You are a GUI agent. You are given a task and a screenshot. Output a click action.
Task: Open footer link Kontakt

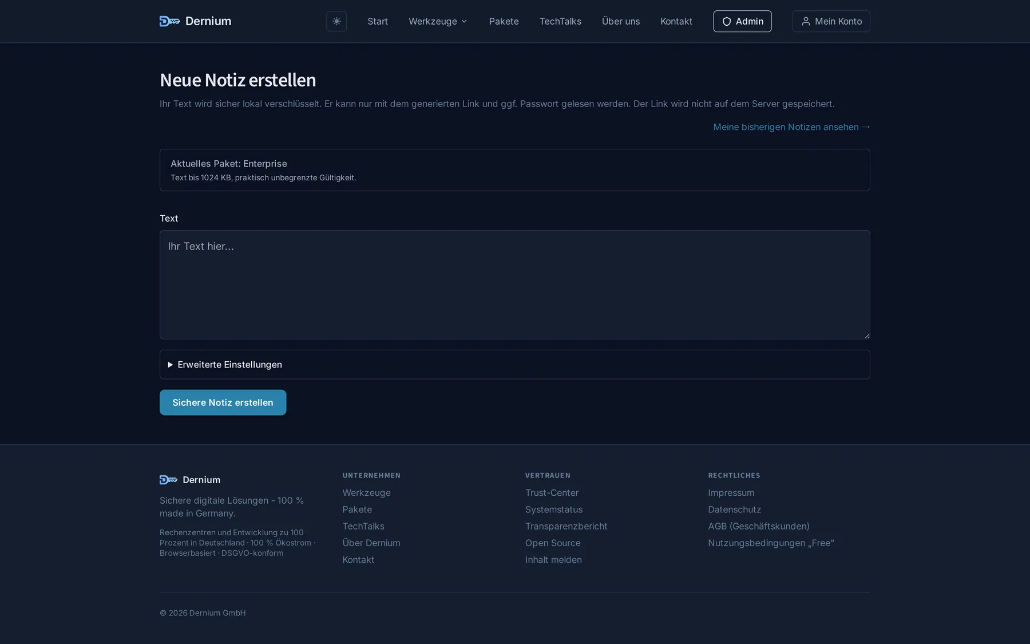(x=358, y=560)
